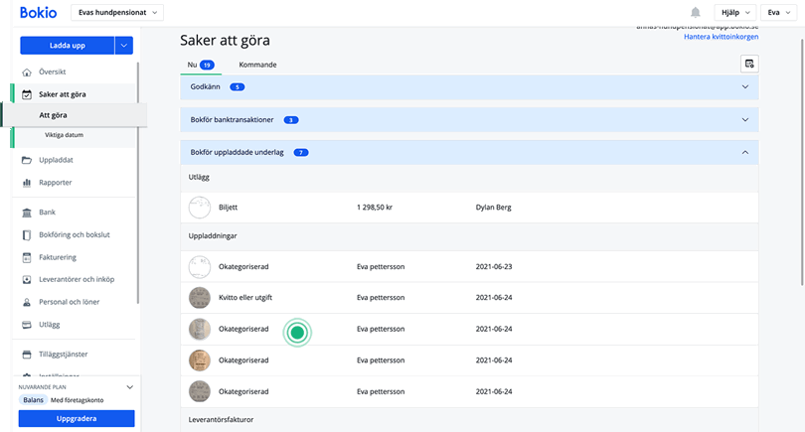Click the Hantera kvittoinkorgen link
Image resolution: width=805 pixels, height=432 pixels.
tap(721, 37)
